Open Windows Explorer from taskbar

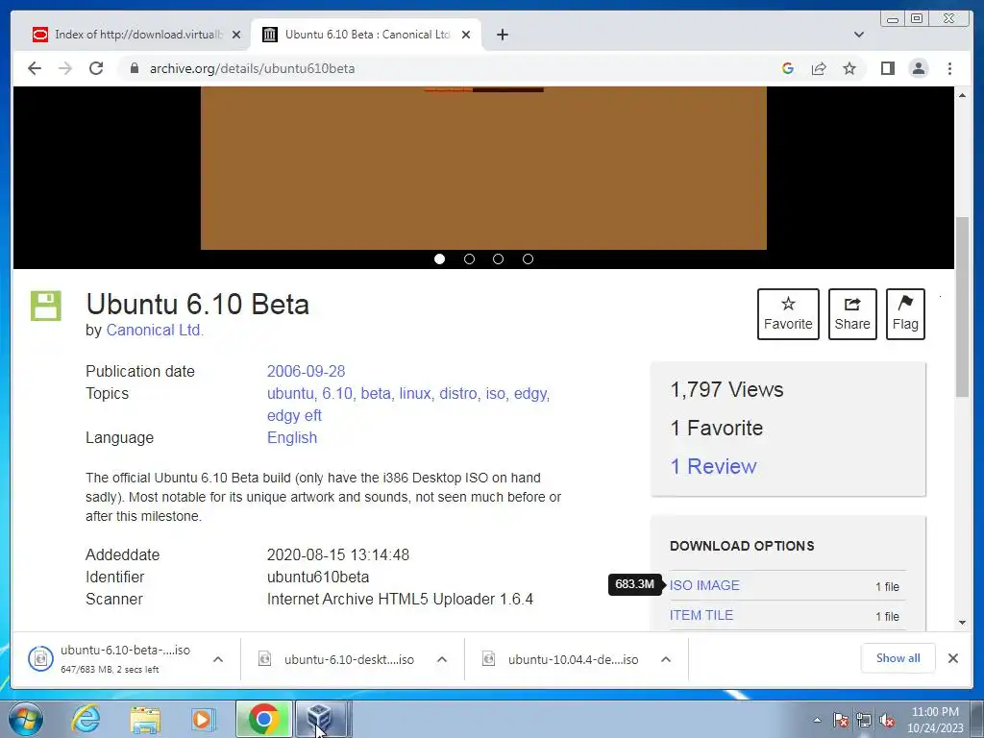point(145,719)
